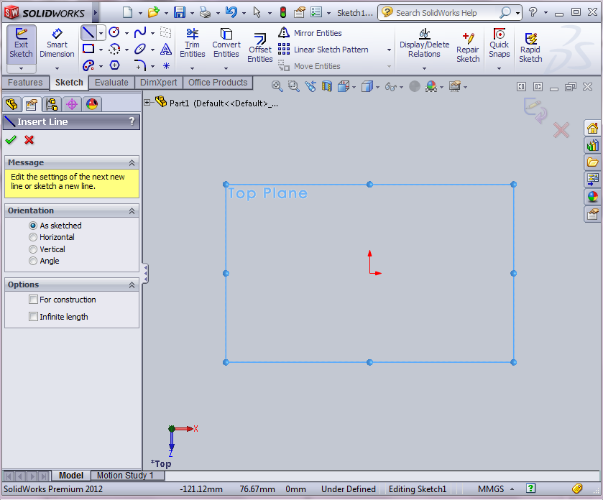Enable the For construction checkbox
603x500 pixels.
tap(33, 300)
